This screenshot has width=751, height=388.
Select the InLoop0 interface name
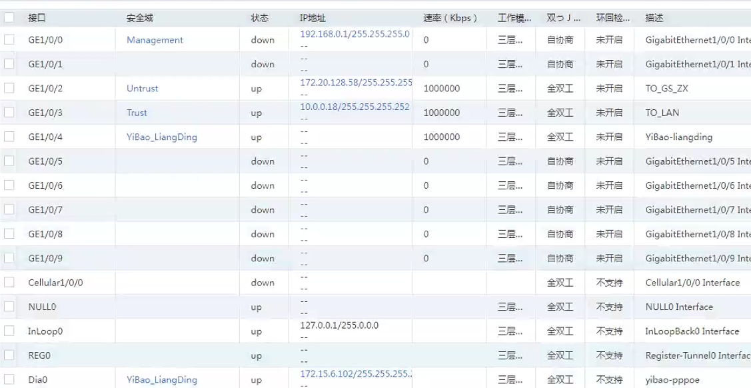pos(45,331)
